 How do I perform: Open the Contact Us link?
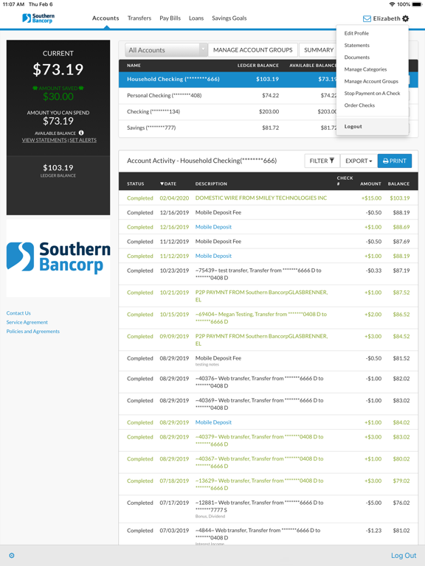tap(18, 313)
